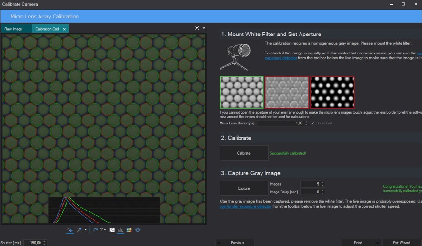Increase the Image Delay stepper
Screen dimensions: 422x246
tap(322, 191)
